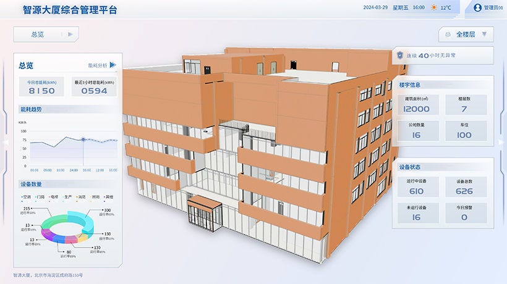Click the 能耗分析 play arrow icon
This screenshot has height=284, width=507.
coord(113,65)
